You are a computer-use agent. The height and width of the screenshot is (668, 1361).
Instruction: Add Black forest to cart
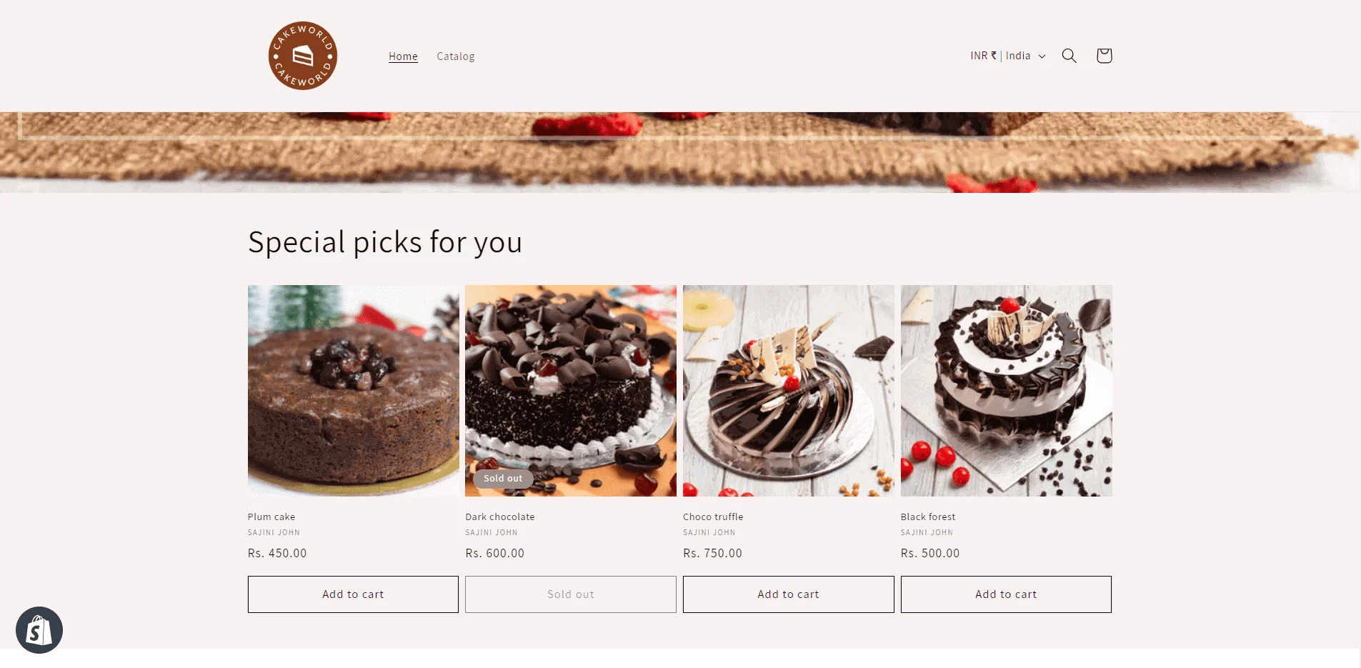point(1006,594)
